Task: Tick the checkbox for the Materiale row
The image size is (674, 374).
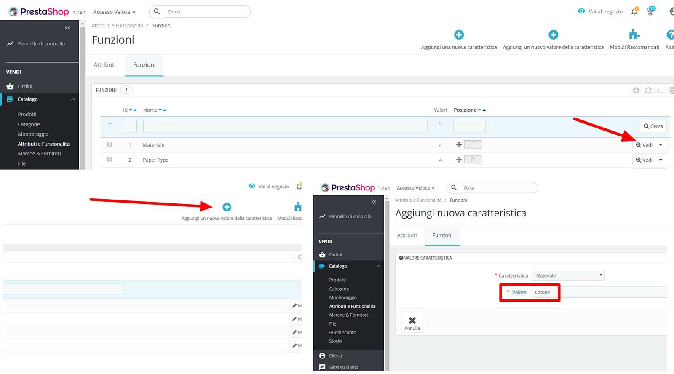Action: (x=110, y=144)
